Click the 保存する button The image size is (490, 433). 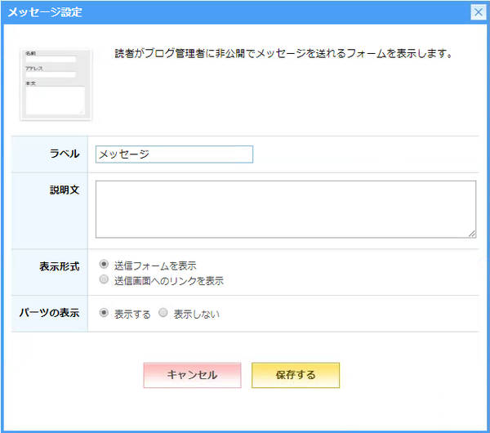pyautogui.click(x=296, y=375)
